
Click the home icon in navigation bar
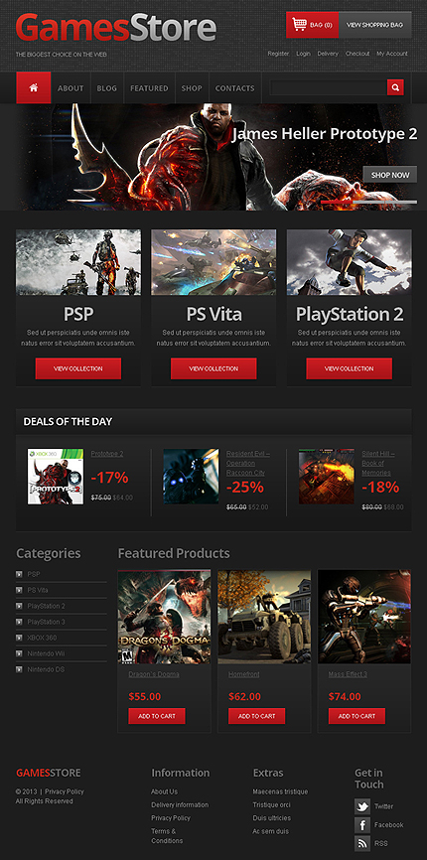pos(34,87)
